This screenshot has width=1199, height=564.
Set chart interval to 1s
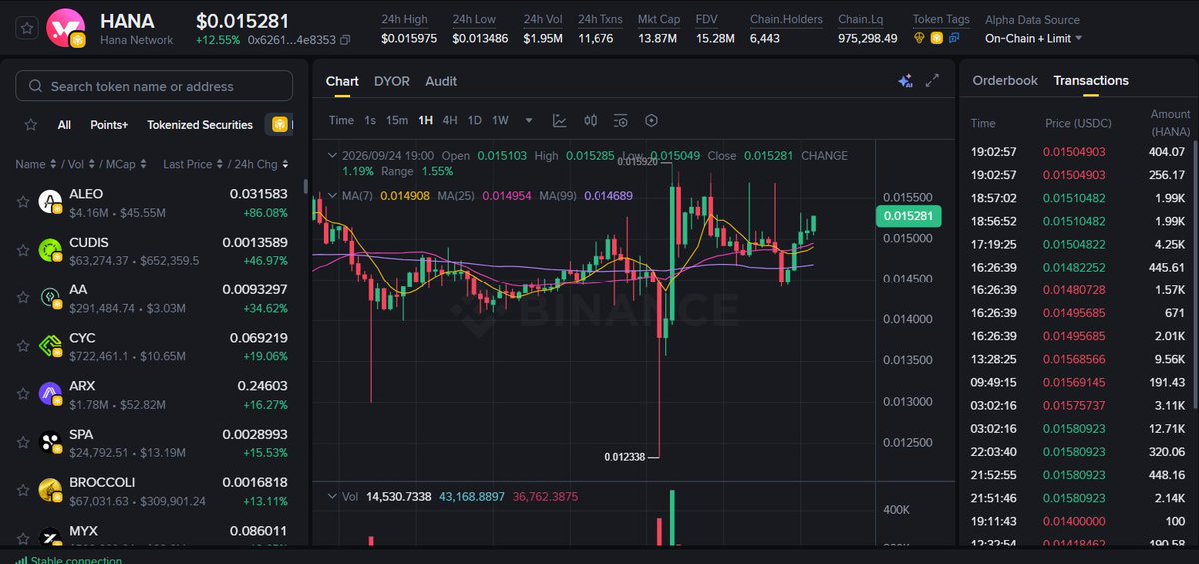click(370, 120)
